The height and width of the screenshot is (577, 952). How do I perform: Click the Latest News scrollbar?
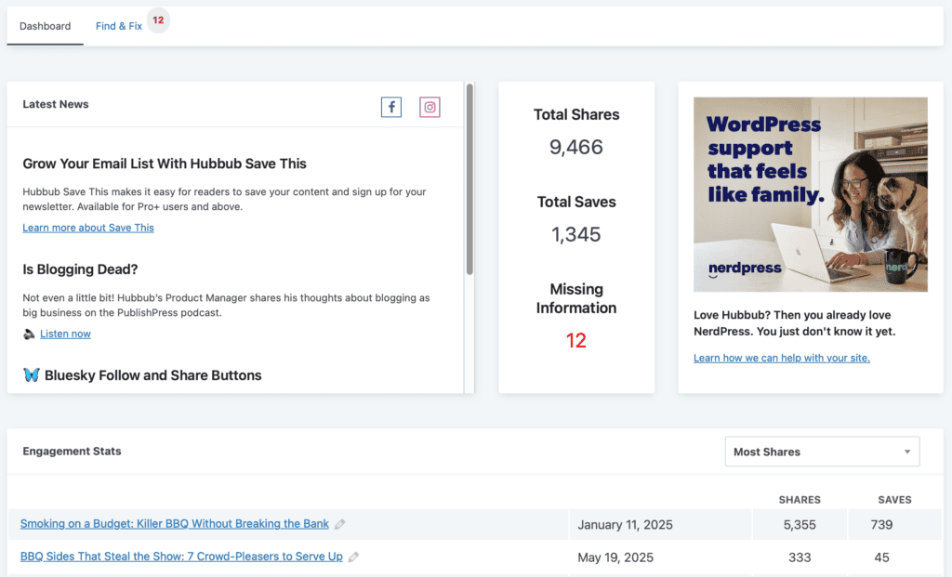click(x=469, y=179)
